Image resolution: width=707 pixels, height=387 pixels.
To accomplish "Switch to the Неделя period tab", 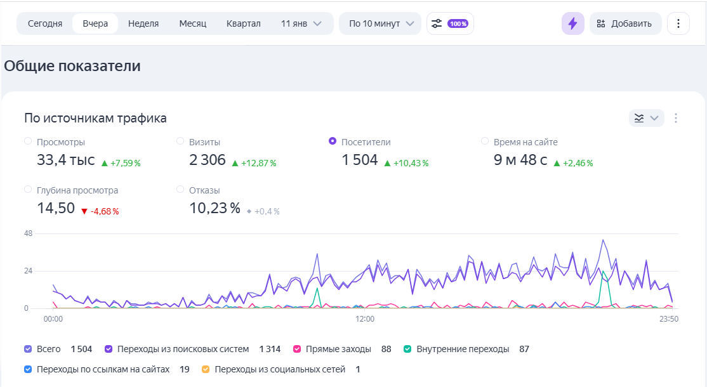I will pos(143,23).
